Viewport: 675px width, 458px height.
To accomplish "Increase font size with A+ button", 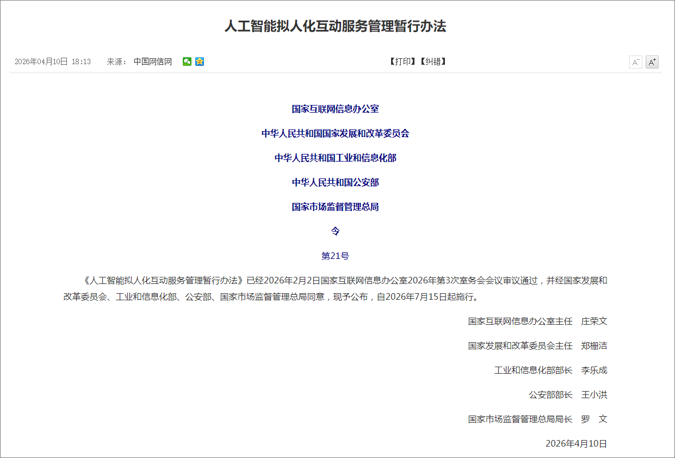I will 652,62.
